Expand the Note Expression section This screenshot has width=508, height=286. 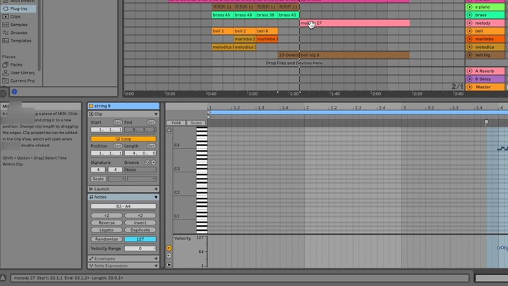point(156,266)
